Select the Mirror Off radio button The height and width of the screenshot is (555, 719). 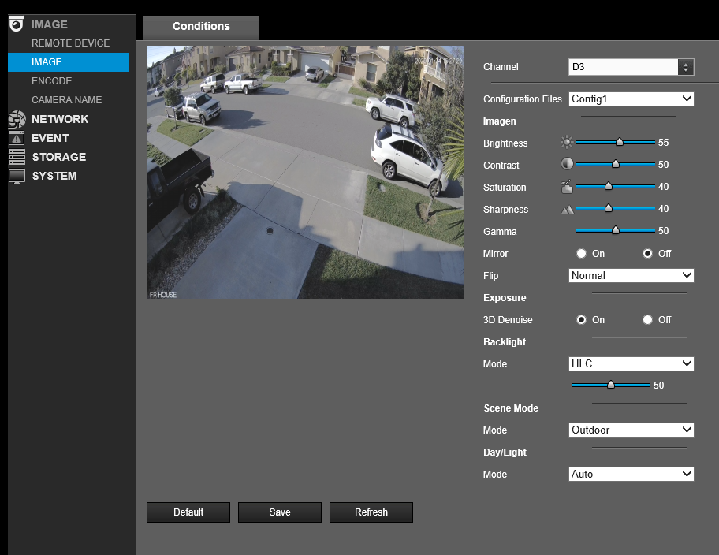pyautogui.click(x=647, y=253)
